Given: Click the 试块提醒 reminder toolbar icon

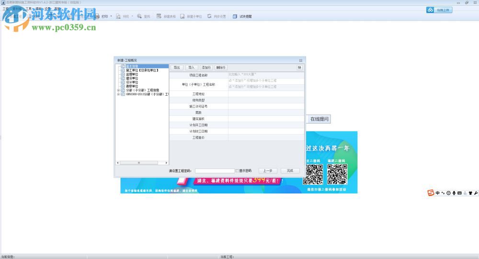Looking at the screenshot, I should point(235,16).
